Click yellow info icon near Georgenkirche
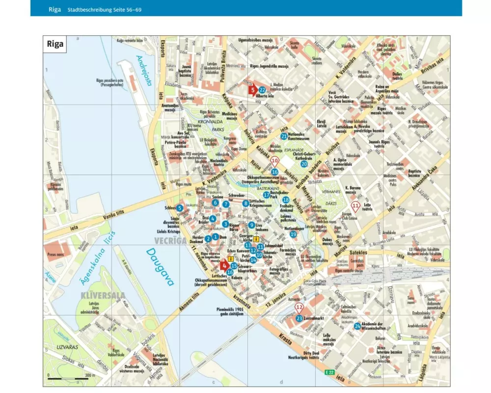This screenshot has height=393, width=491. [256, 239]
